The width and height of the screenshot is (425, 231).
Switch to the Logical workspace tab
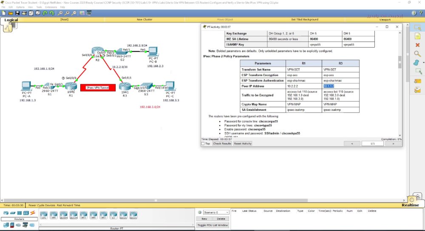[x=11, y=20]
